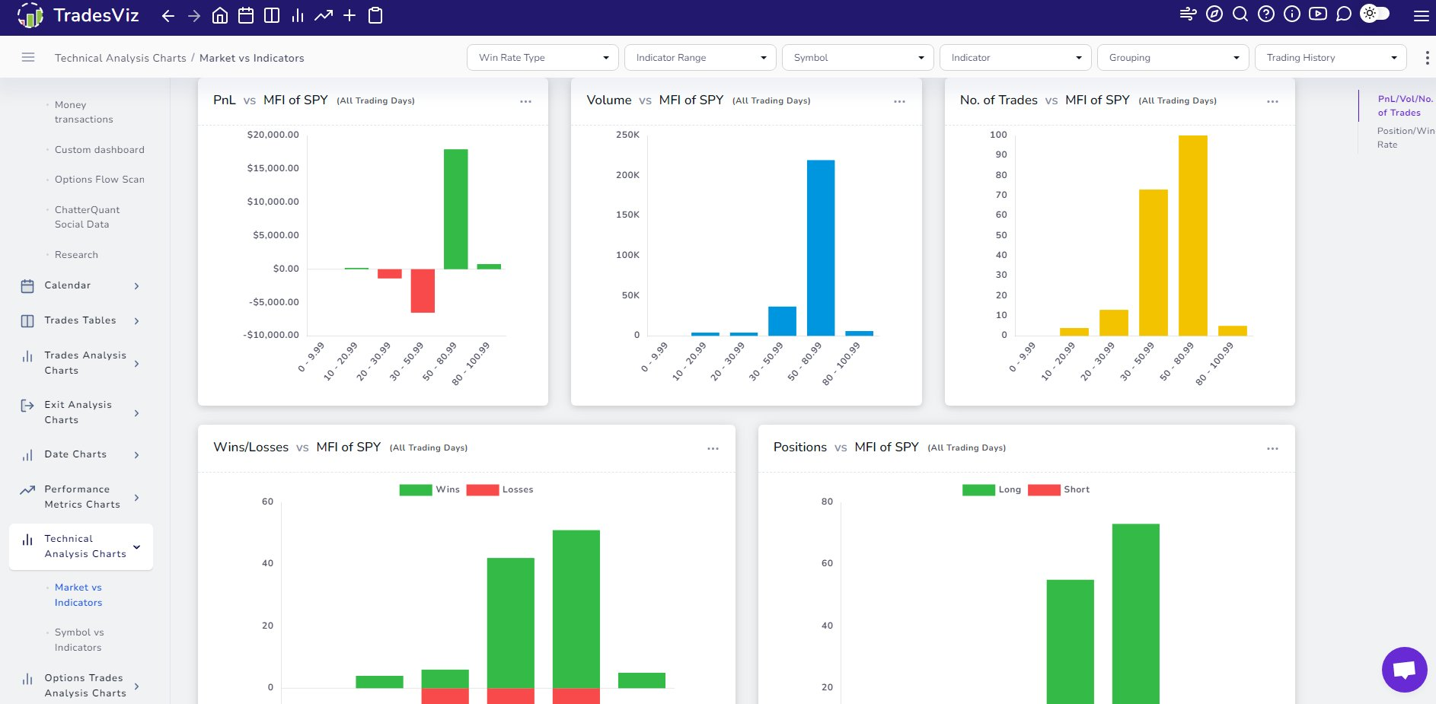Open the Symbol dropdown
Image resolution: width=1436 pixels, height=704 pixels.
coord(857,58)
